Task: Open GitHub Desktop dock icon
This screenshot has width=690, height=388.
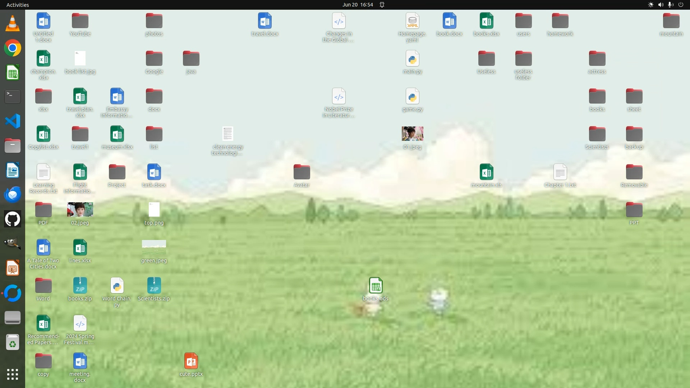Action: point(13,219)
